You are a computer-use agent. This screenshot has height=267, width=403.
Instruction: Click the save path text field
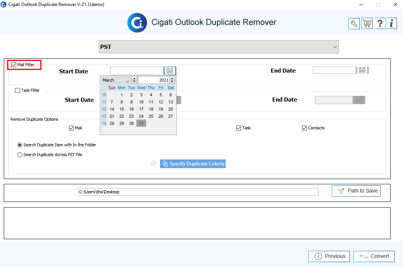coord(198,192)
